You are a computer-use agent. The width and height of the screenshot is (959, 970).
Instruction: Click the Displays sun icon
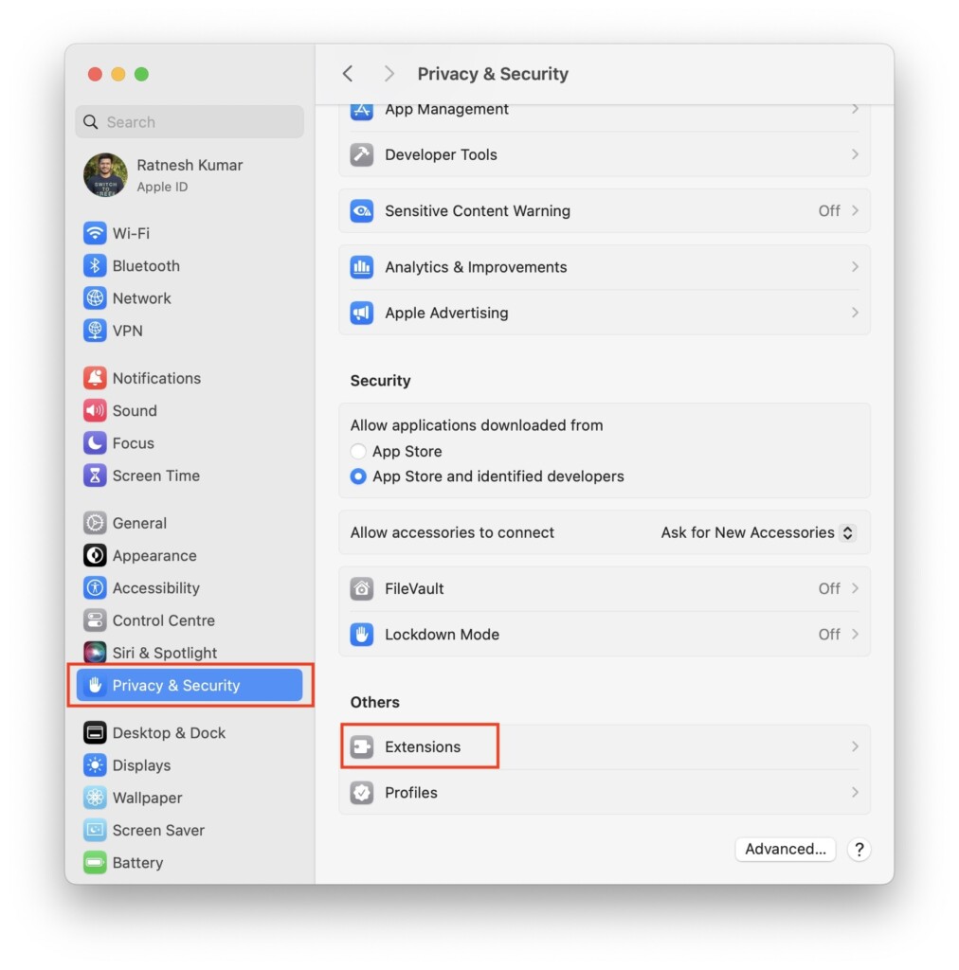pyautogui.click(x=95, y=765)
